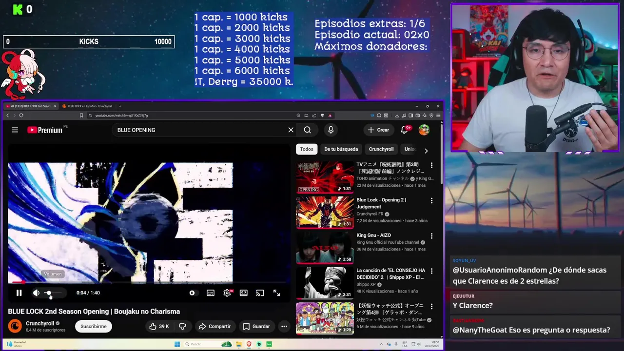Open the browser main menu icon
This screenshot has width=624, height=351.
pyautogui.click(x=438, y=116)
